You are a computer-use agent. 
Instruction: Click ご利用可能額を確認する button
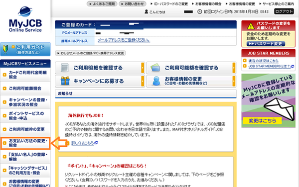pos(191,68)
